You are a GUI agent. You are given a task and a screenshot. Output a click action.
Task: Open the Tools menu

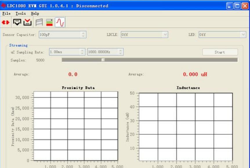pos(21,14)
